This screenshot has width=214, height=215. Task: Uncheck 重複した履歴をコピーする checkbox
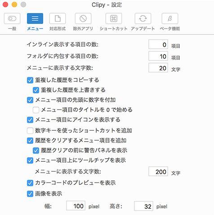click(30, 80)
